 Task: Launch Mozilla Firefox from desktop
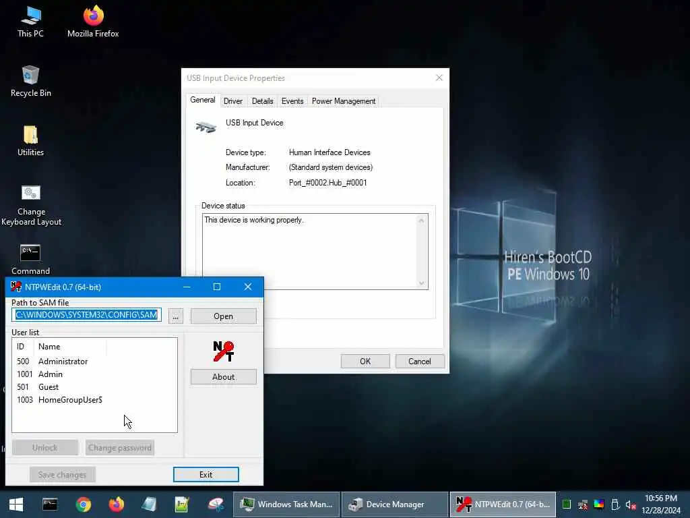93,22
